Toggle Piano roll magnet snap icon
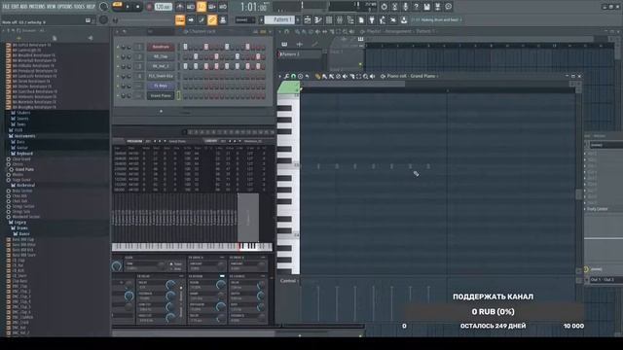This screenshot has height=350, width=623. (293, 76)
